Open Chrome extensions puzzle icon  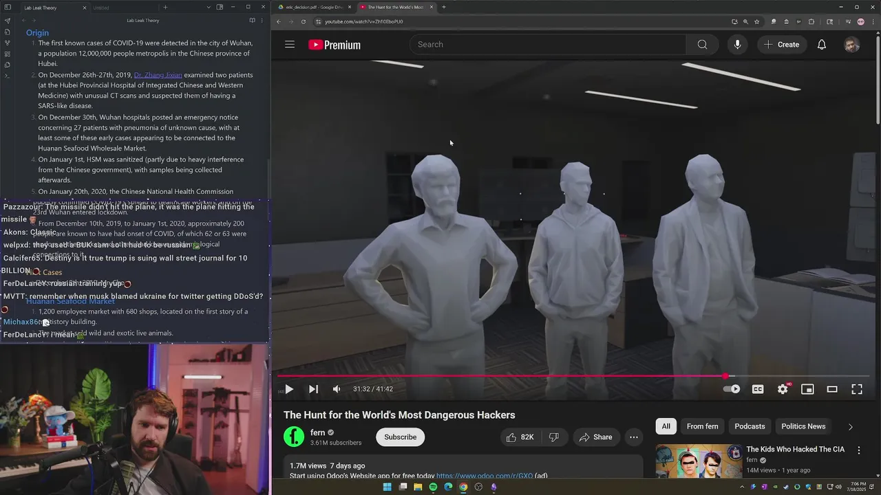point(811,21)
